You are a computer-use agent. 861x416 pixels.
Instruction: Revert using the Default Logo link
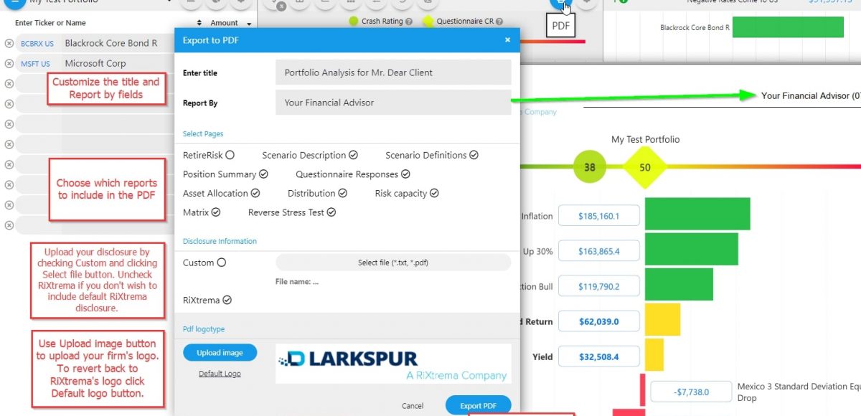[220, 374]
